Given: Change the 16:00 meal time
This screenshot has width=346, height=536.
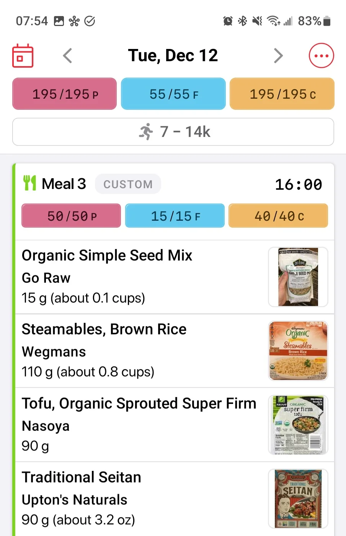Looking at the screenshot, I should click(299, 185).
